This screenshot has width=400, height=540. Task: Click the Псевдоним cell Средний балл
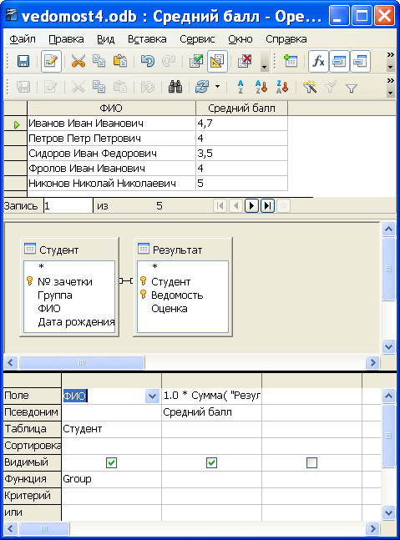(x=211, y=412)
